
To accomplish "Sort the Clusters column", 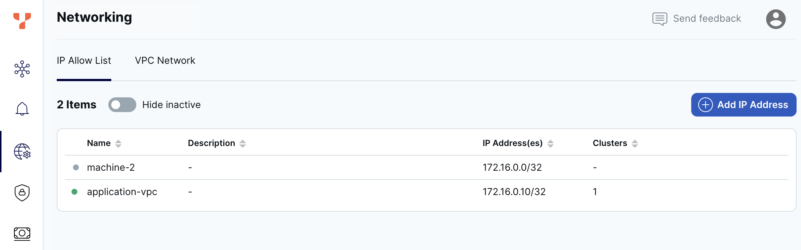I will (635, 143).
